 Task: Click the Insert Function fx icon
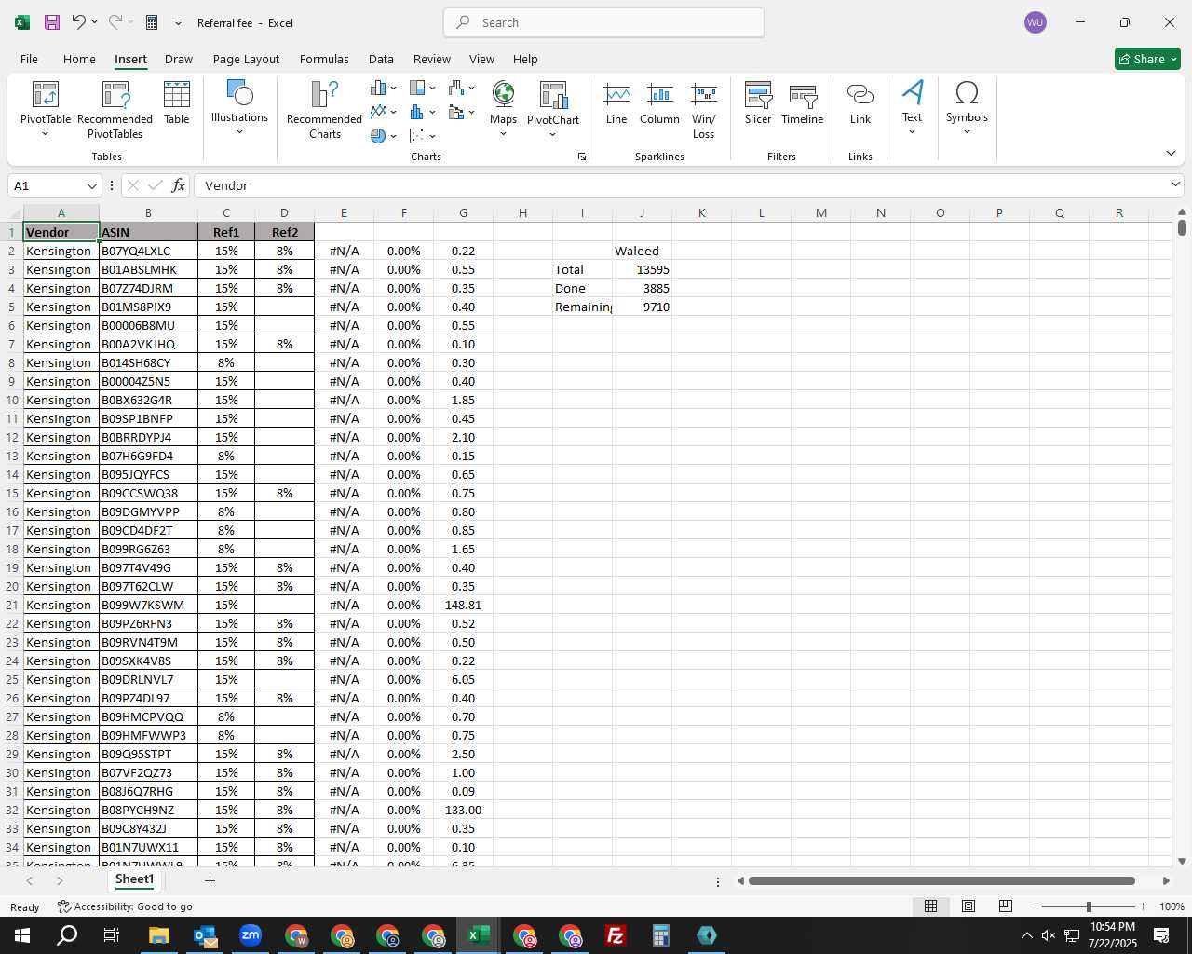(179, 185)
